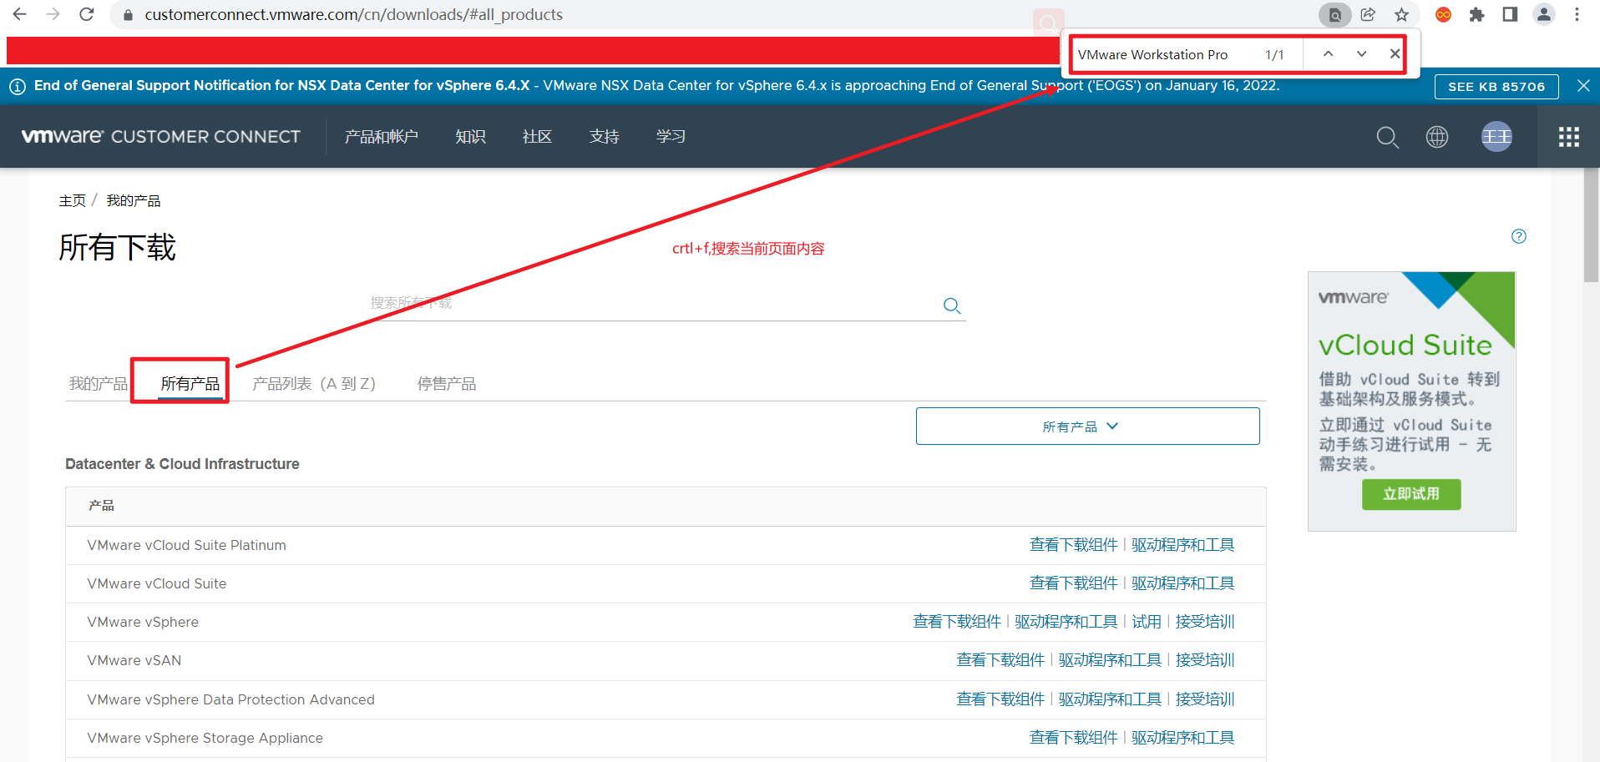The height and width of the screenshot is (762, 1600).
Task: Expand the 所有产品 filter dropdown
Action: click(1086, 426)
